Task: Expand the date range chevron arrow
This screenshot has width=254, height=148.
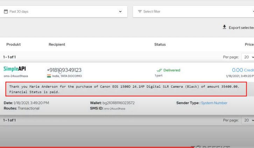Action: [120, 12]
